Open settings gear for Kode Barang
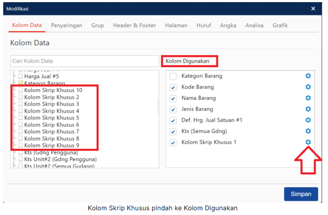Viewport: 328px width, 215px height. [x=308, y=87]
